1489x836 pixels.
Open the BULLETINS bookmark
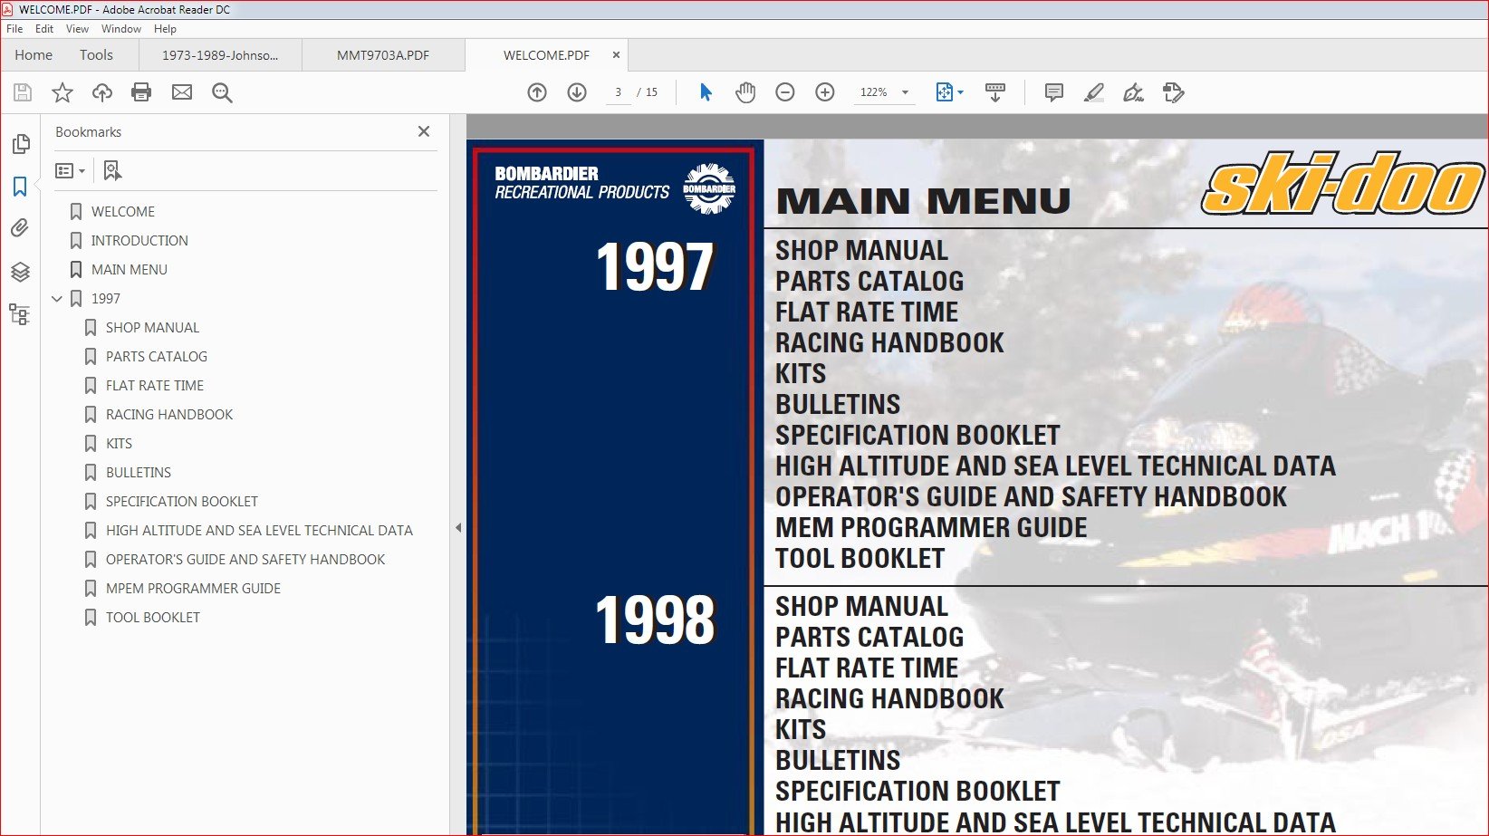pos(139,473)
